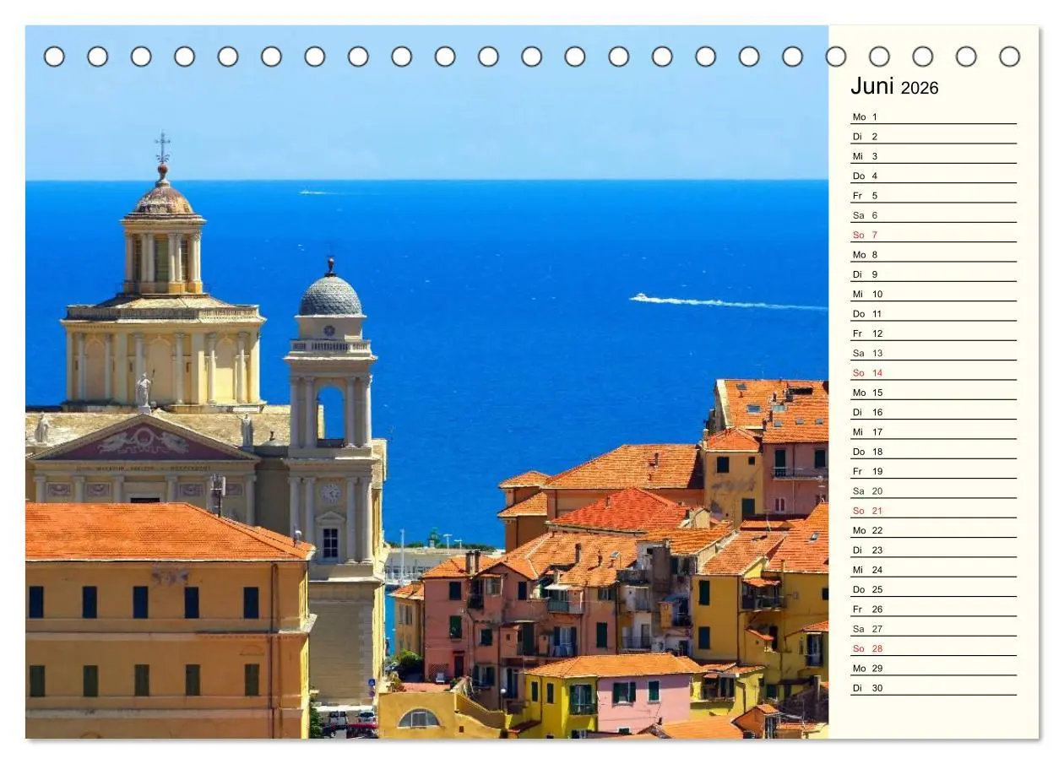The image size is (1064, 764).
Task: Select the row 'Fr 26'
Action: pos(933,609)
